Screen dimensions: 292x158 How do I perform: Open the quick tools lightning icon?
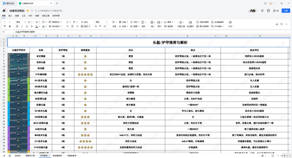tap(180, 22)
